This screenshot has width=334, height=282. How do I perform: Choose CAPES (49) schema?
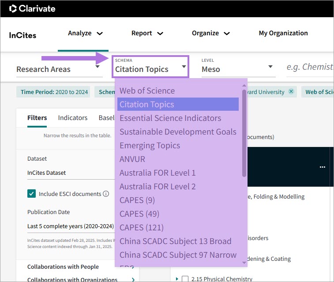point(178,214)
